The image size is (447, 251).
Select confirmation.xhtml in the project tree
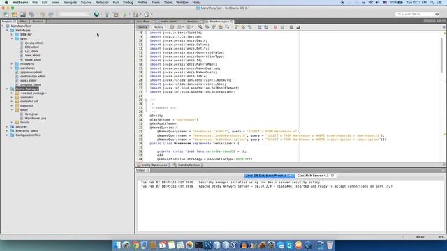pos(33,76)
